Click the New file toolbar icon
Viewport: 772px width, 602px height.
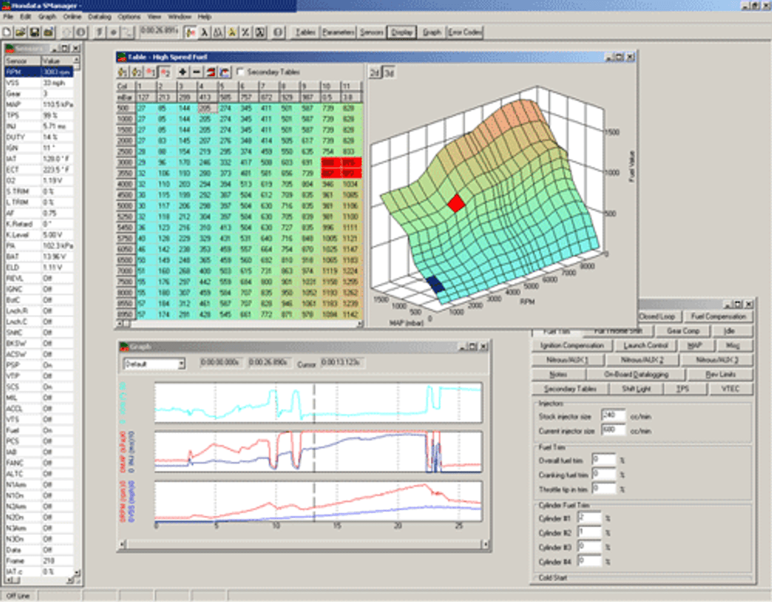click(x=7, y=32)
